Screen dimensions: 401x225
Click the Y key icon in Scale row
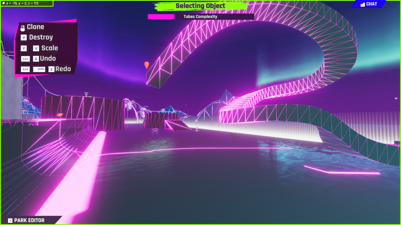point(24,48)
